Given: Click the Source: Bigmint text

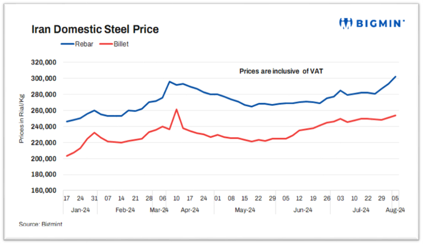Looking at the screenshot, I should [x=41, y=224].
